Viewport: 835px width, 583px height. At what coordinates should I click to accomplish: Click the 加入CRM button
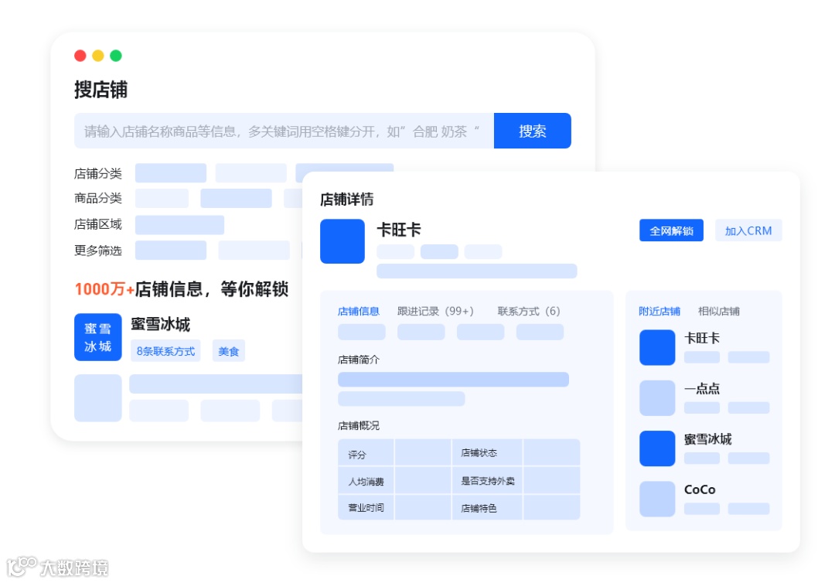748,230
